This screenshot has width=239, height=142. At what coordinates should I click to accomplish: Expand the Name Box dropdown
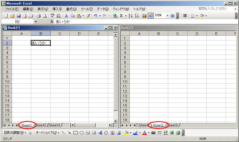tap(36, 22)
